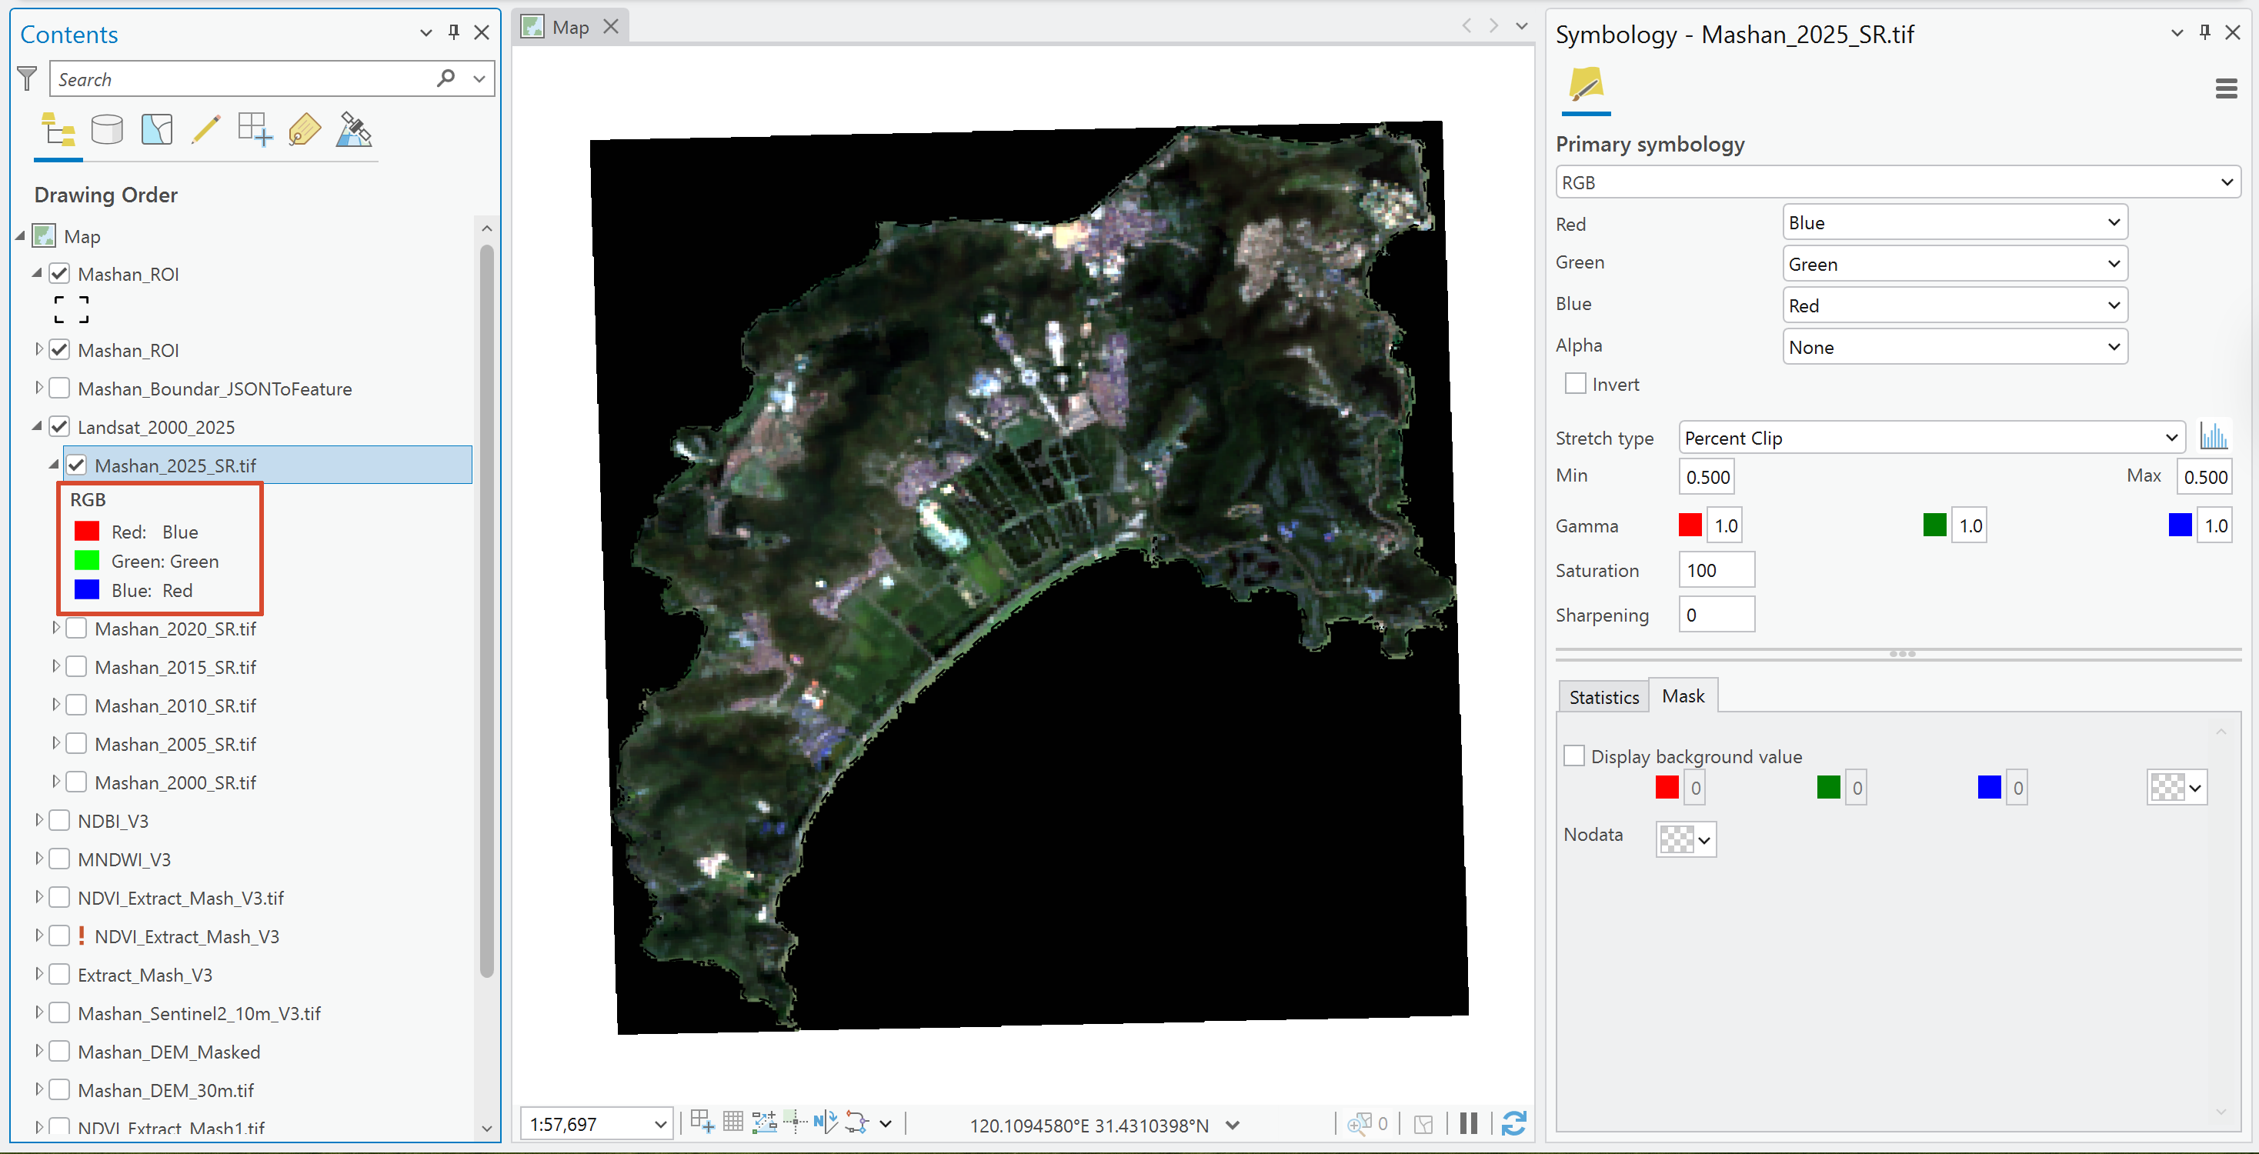Click the map Refresh icon

coord(1513,1123)
